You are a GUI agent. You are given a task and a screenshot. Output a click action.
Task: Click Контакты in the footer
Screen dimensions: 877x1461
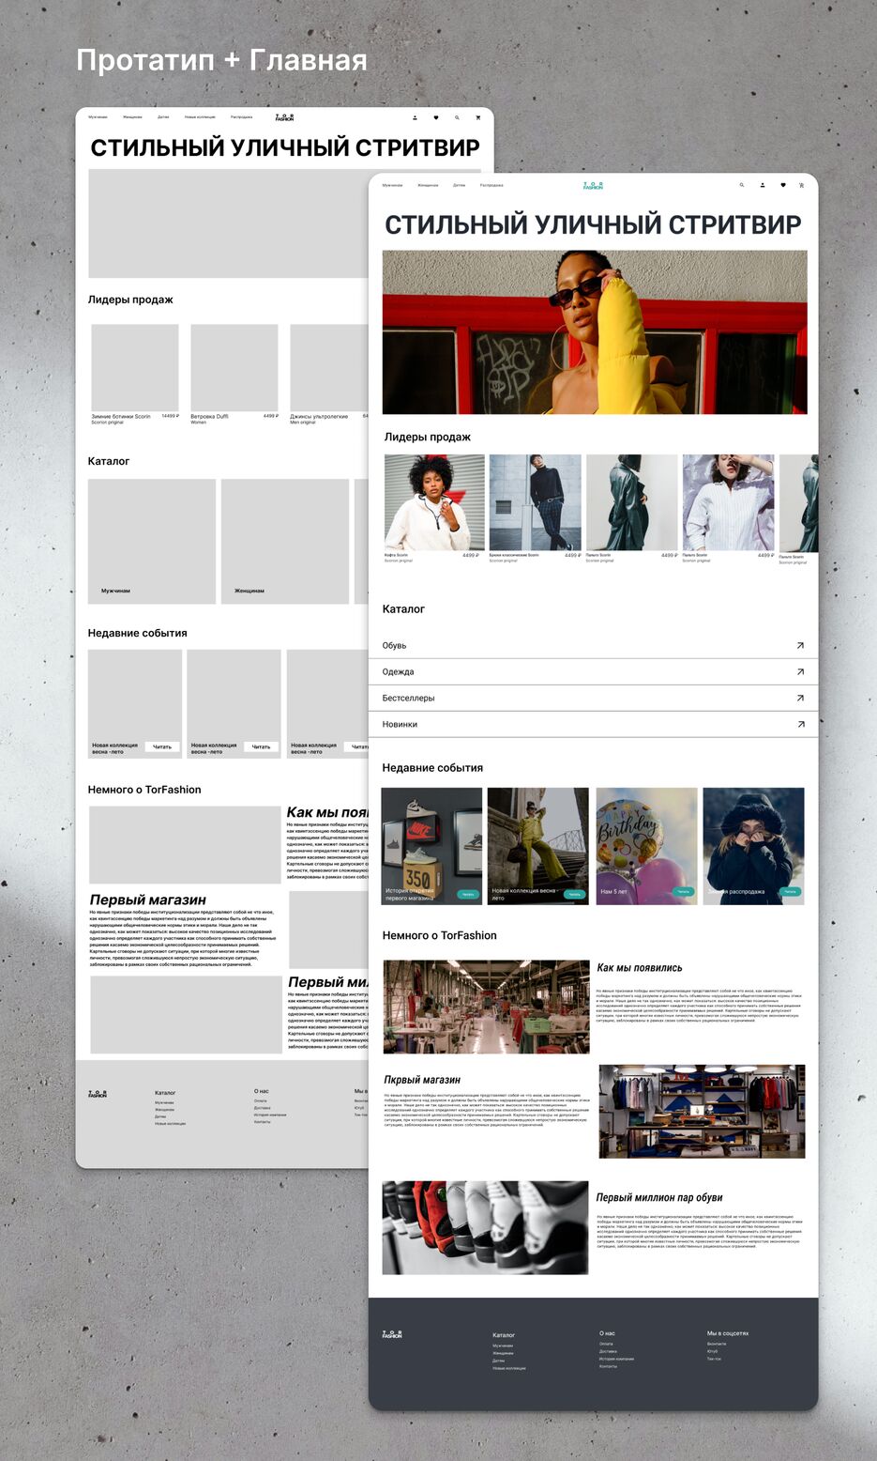[x=610, y=1367]
